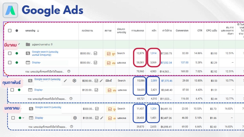Open budget chart icon on the 58,081 Display row
Image resolution: width=244 pixels, height=137 pixels.
point(95,63)
